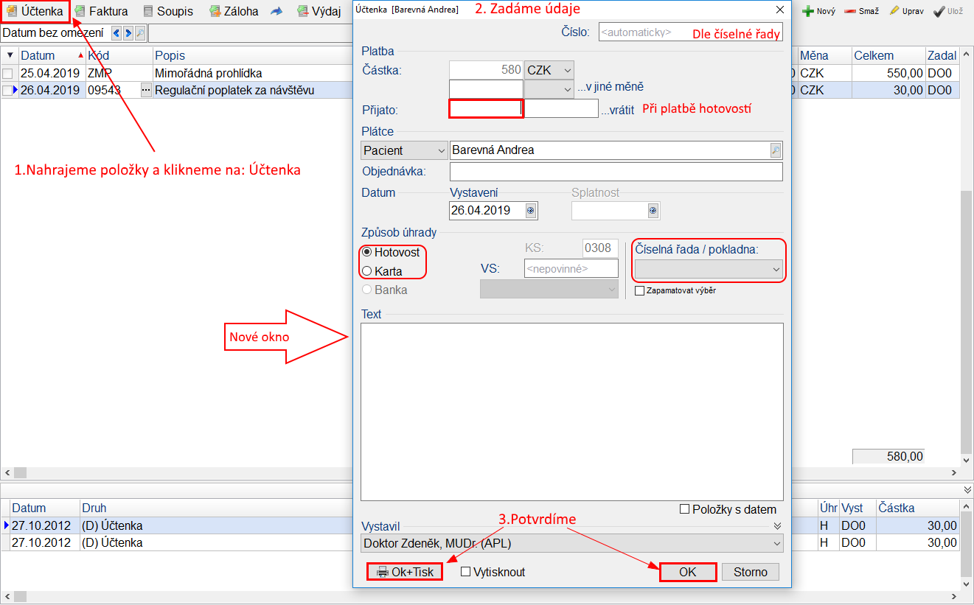Screen dimensions: 974x605
Task: Check the Položky s datem checkbox
Action: 684,509
